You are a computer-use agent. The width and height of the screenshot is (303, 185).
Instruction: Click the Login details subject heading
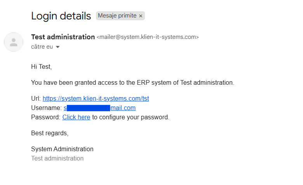pyautogui.click(x=61, y=16)
